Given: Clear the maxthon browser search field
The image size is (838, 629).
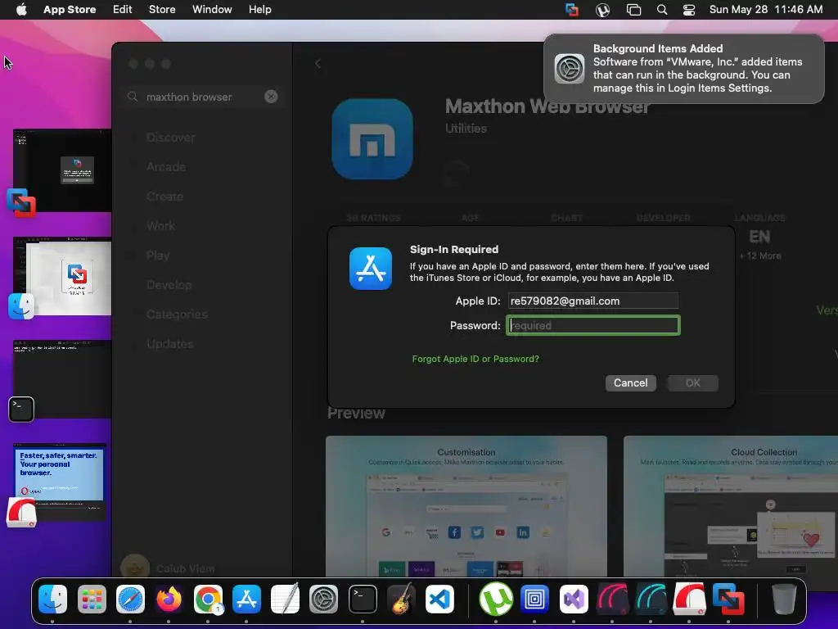Looking at the screenshot, I should pyautogui.click(x=271, y=97).
